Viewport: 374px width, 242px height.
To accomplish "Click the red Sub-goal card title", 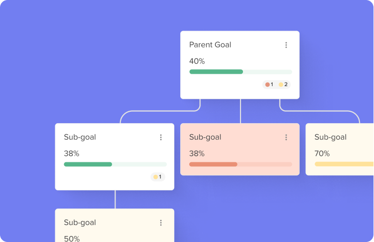I will (x=205, y=137).
